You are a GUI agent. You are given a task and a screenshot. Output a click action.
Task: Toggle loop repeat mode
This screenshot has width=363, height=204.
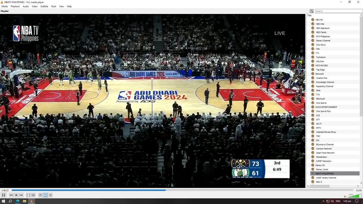pos(45,195)
